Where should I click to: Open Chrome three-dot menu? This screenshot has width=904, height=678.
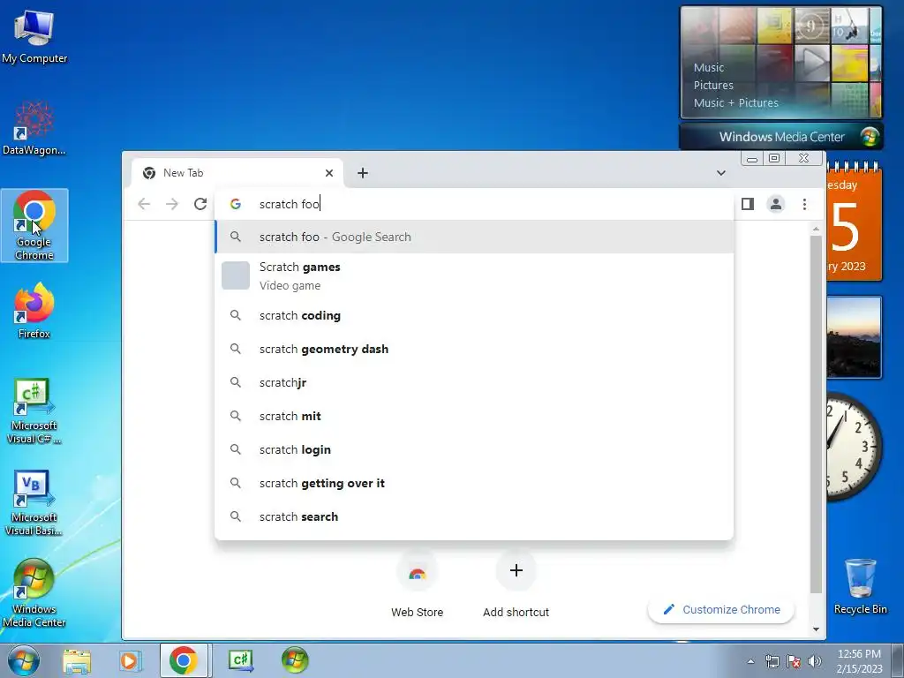click(x=804, y=204)
